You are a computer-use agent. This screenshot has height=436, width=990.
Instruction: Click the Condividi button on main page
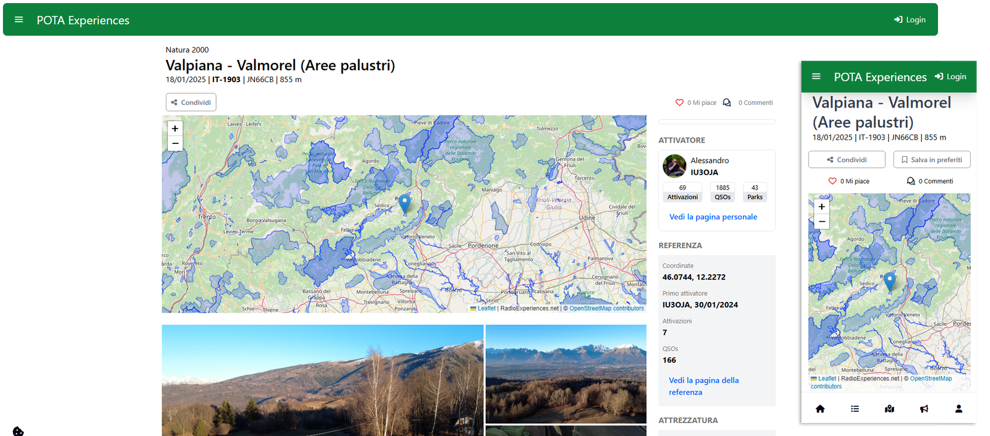click(x=191, y=103)
